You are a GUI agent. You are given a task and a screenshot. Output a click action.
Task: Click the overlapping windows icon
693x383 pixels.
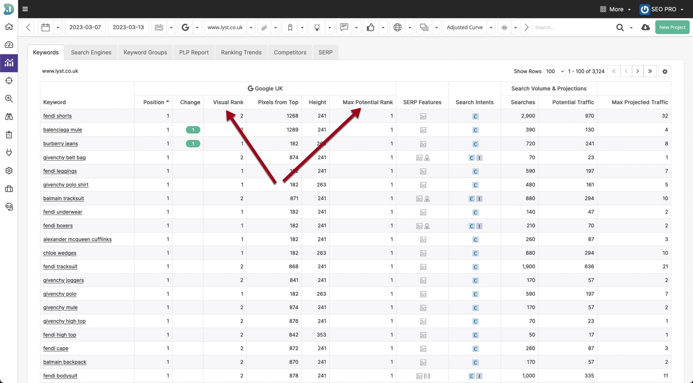coord(424,27)
